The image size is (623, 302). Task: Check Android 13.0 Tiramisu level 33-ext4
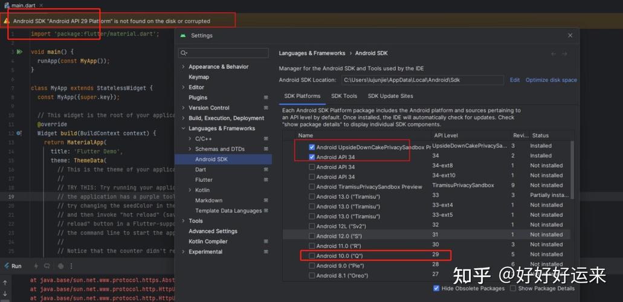[312, 206]
